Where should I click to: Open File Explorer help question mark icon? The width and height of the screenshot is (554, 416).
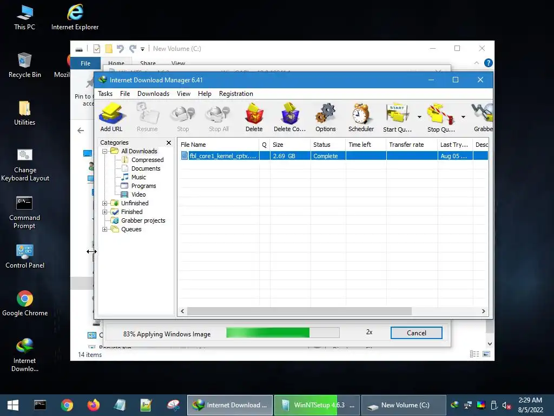[x=489, y=63]
